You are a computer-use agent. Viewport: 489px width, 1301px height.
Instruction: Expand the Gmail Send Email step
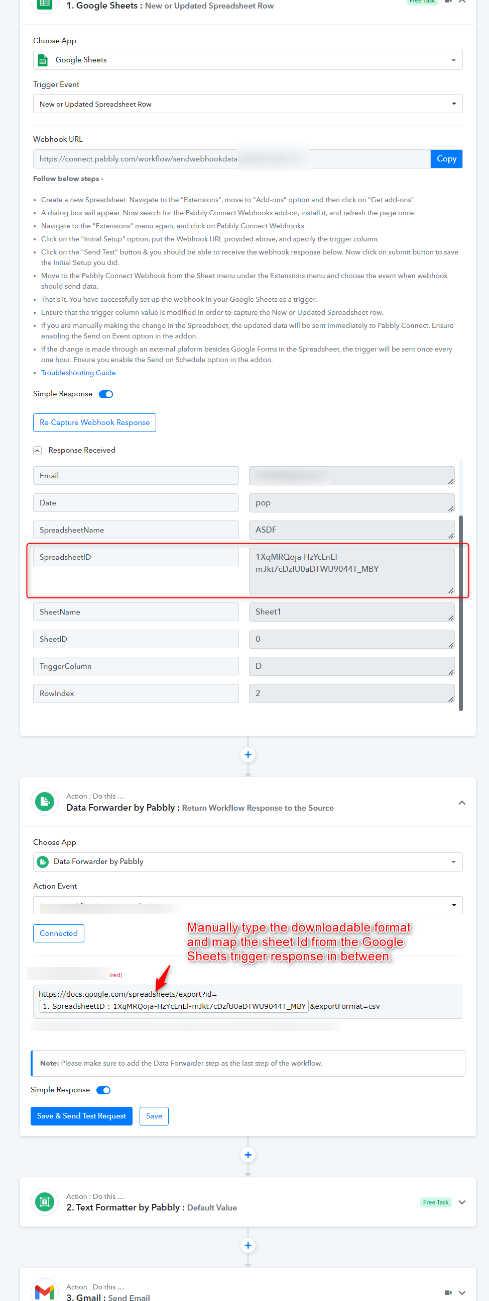462,1292
